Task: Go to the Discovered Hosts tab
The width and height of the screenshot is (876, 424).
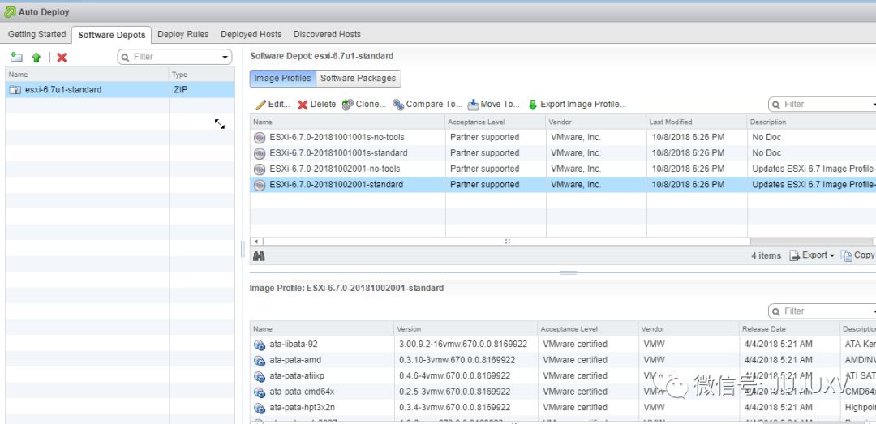Action: (x=328, y=34)
